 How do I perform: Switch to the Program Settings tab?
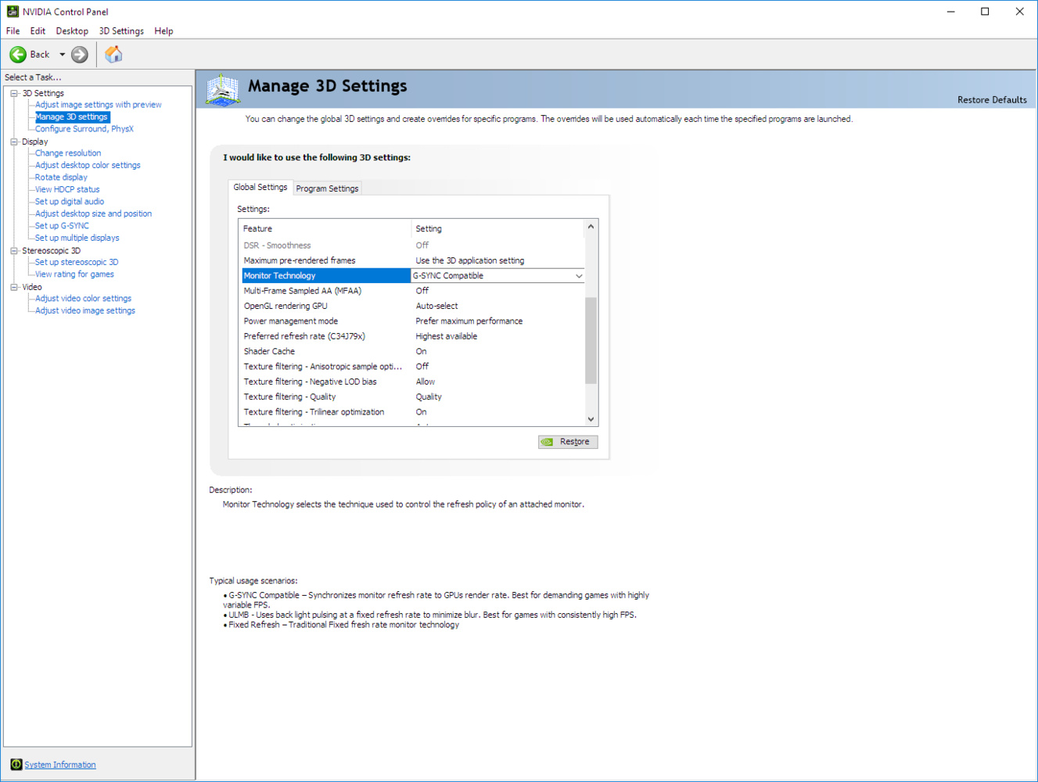327,188
